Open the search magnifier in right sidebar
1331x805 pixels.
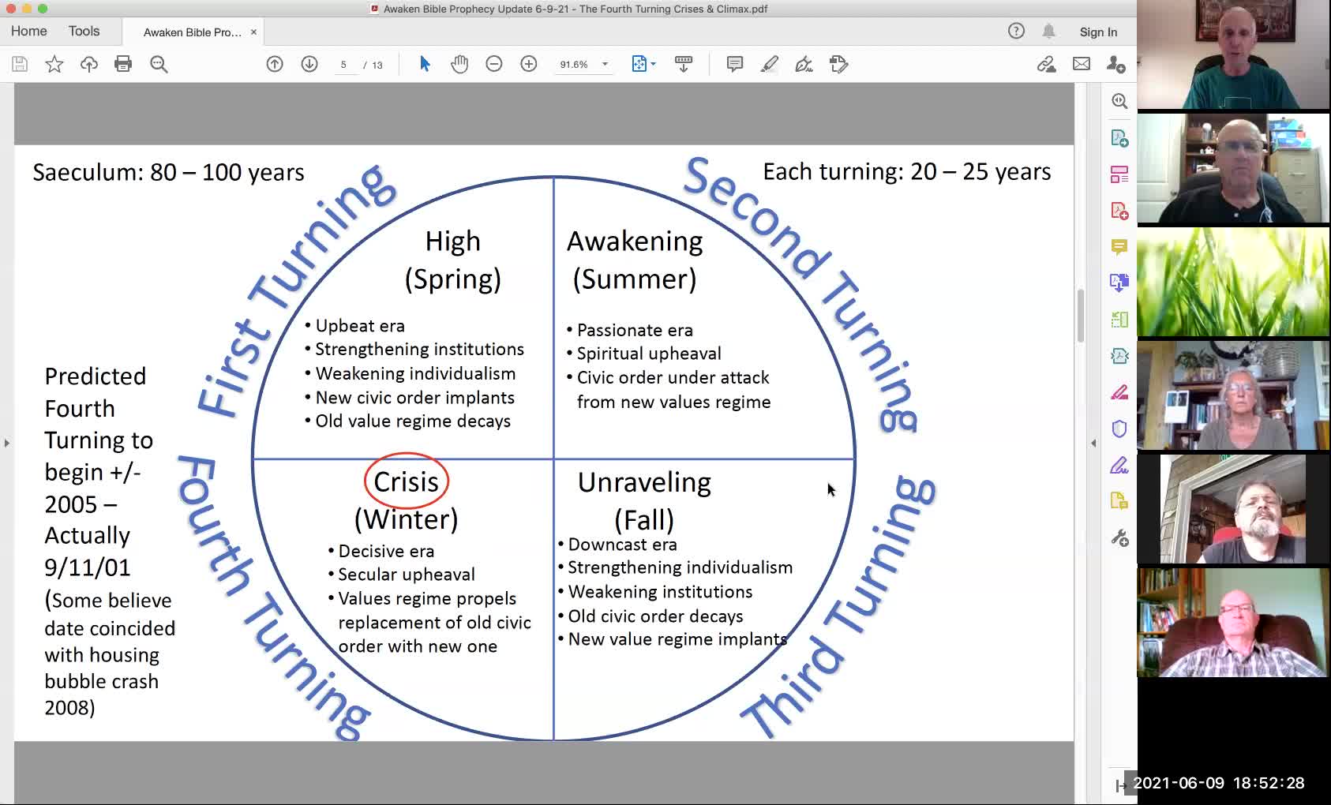[1119, 101]
